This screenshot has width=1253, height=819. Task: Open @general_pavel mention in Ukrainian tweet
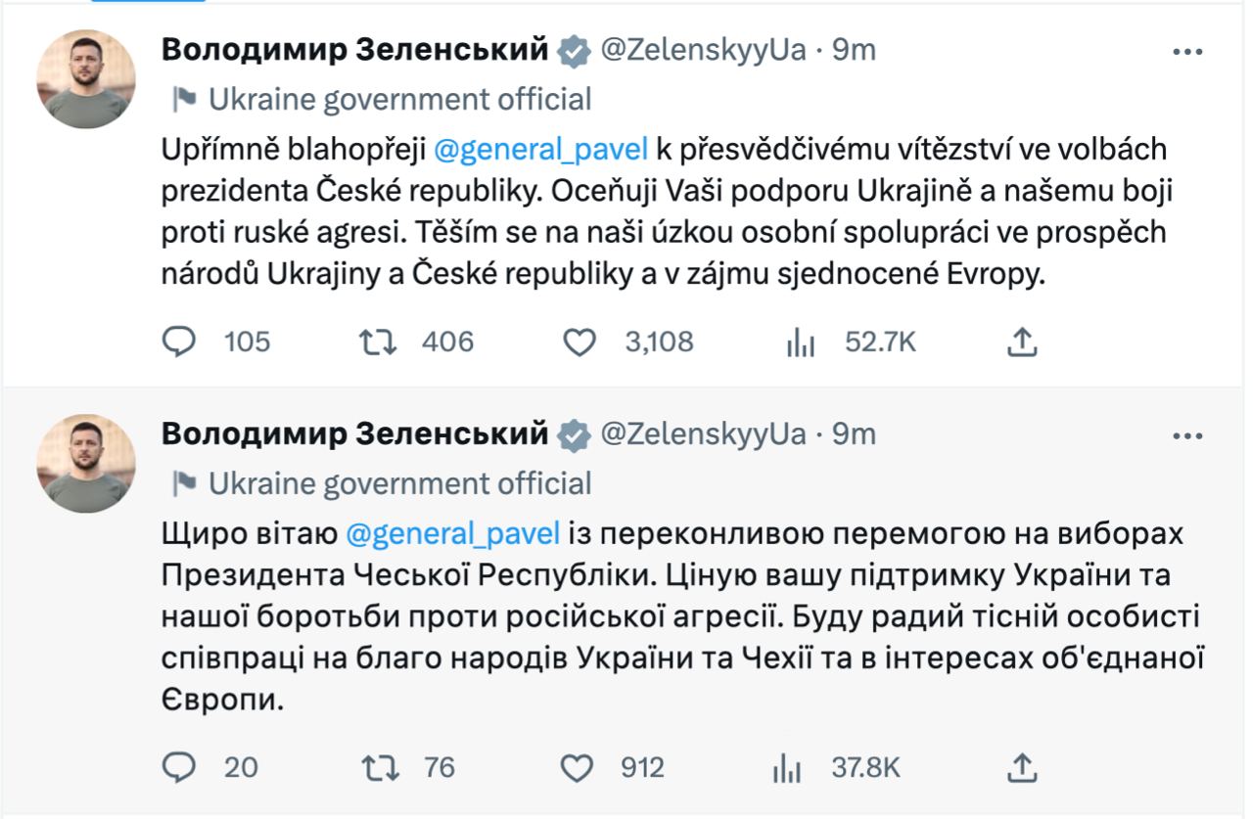tap(452, 534)
